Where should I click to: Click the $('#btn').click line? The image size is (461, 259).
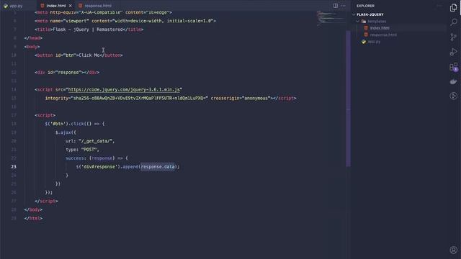(x=75, y=124)
